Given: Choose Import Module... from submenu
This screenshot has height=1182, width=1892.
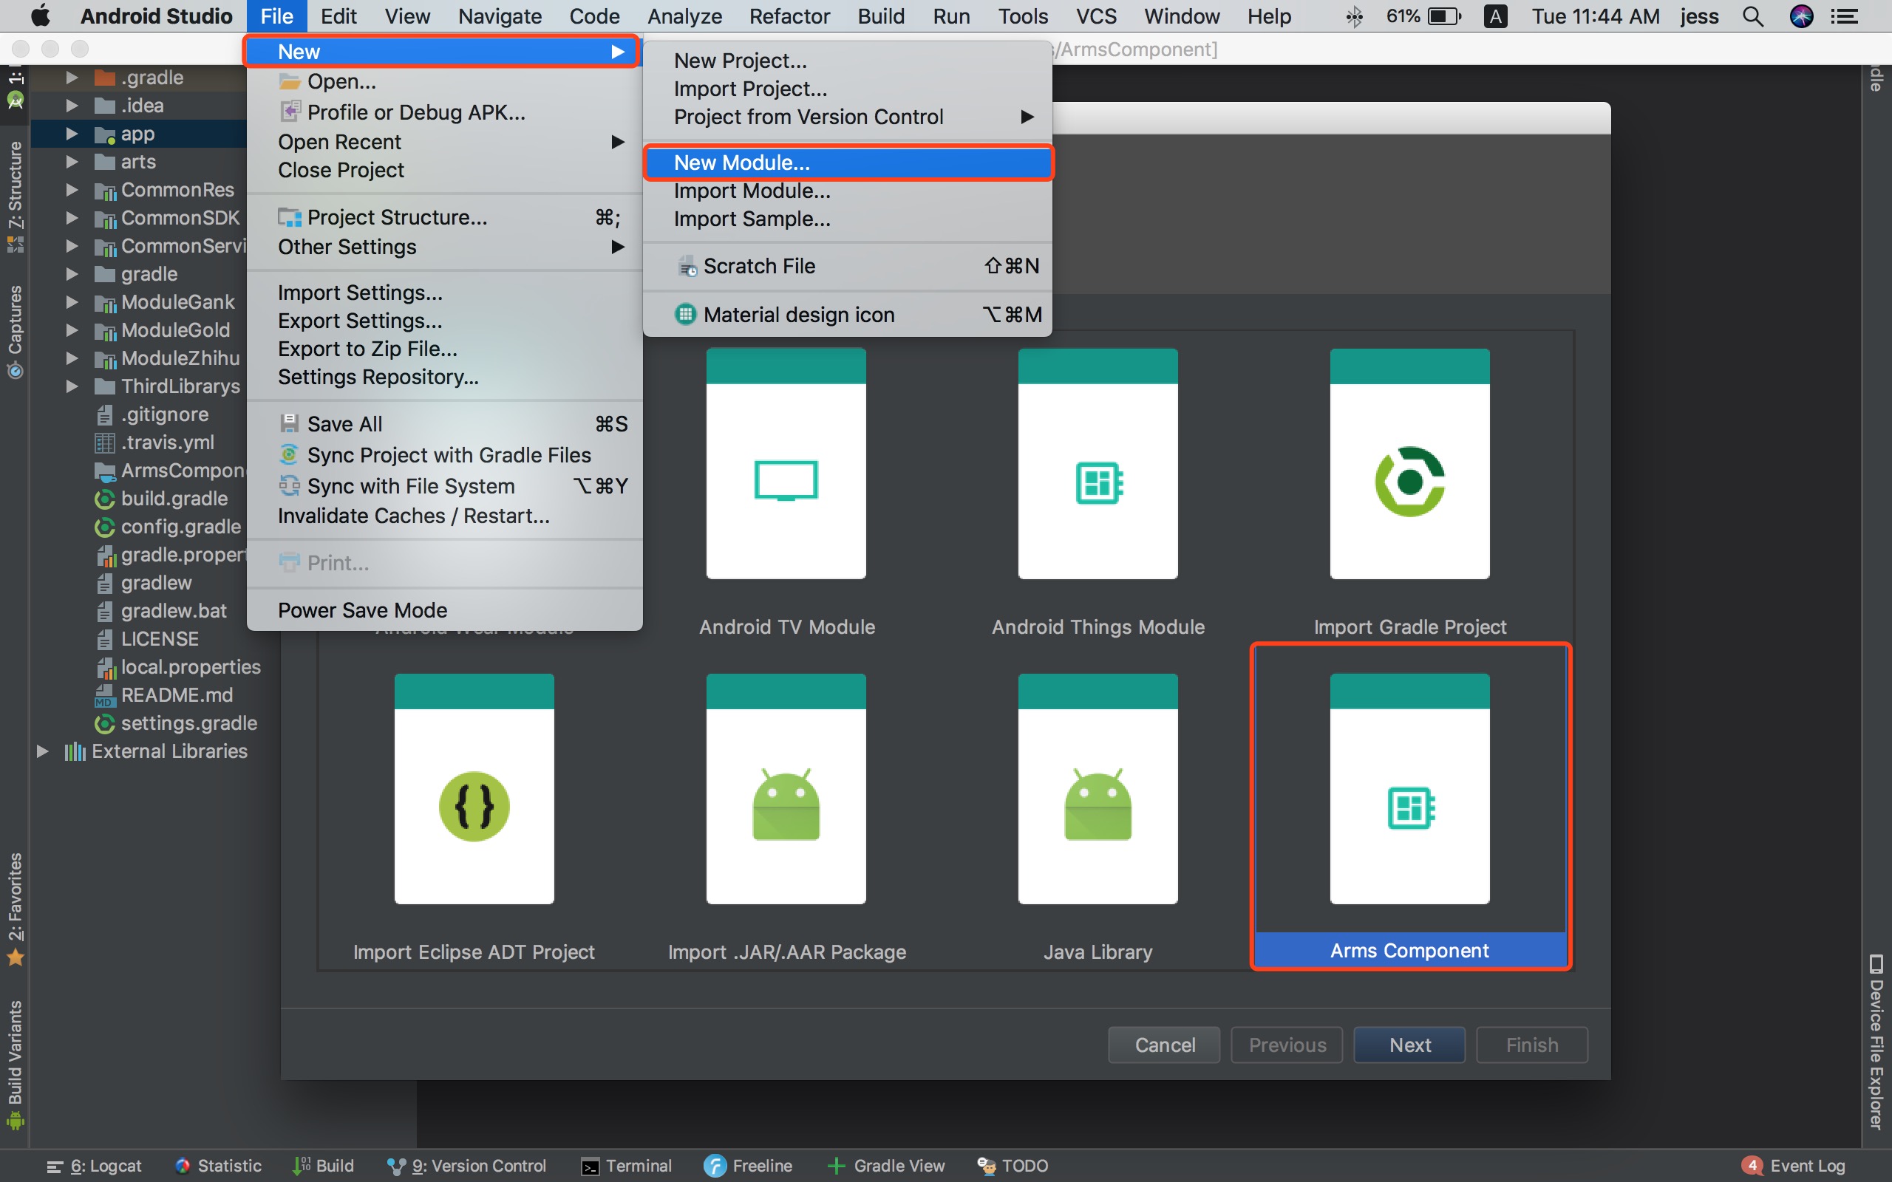Looking at the screenshot, I should point(752,191).
